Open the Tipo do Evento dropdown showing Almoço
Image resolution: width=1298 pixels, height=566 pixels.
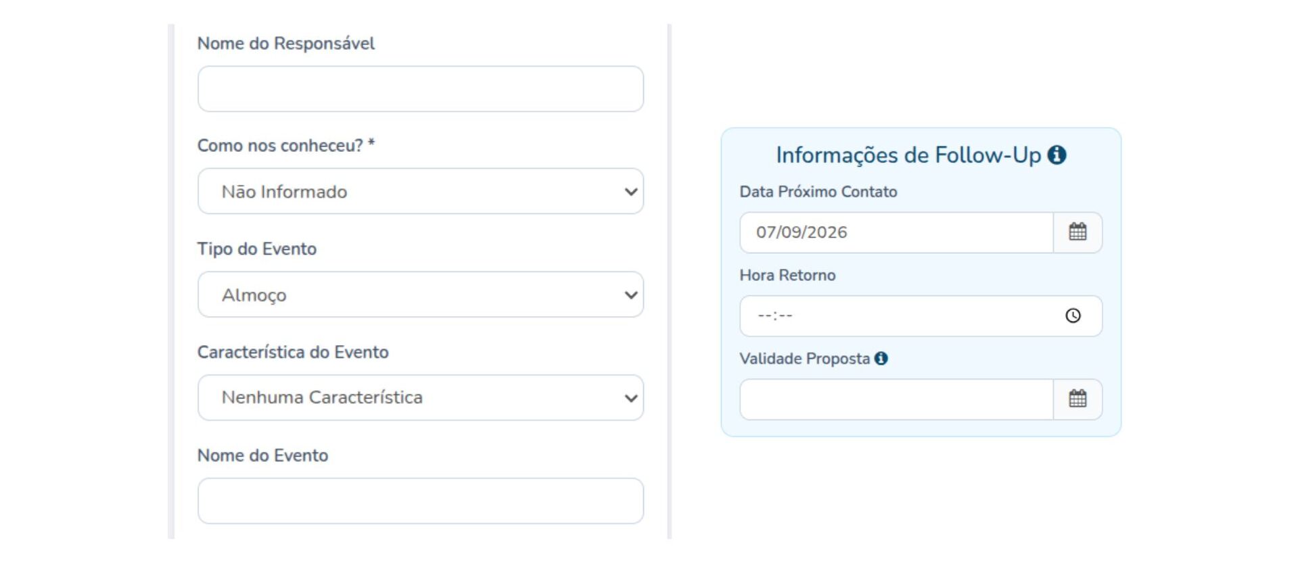(421, 294)
